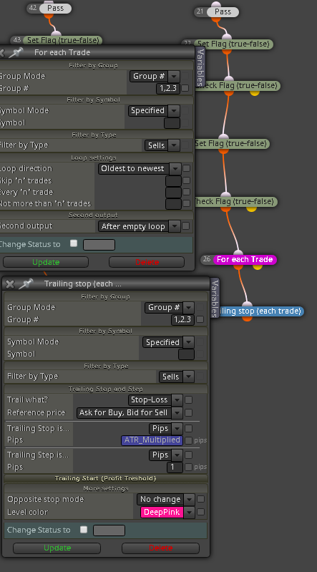Image resolution: width=317 pixels, height=572 pixels.
Task: Click Group # field in For each Trade panel
Action: point(168,88)
